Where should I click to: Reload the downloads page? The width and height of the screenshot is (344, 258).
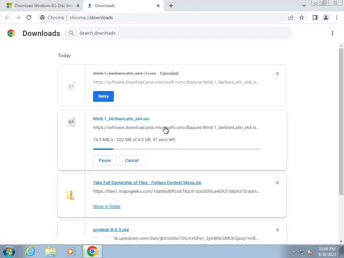click(29, 17)
